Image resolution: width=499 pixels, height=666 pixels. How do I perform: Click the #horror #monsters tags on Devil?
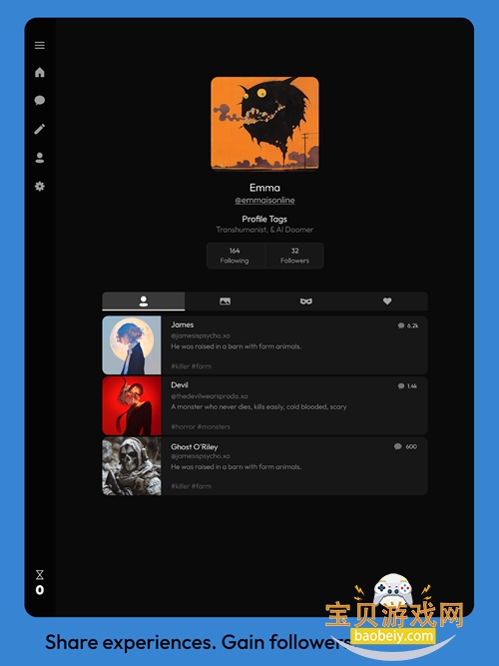[201, 426]
